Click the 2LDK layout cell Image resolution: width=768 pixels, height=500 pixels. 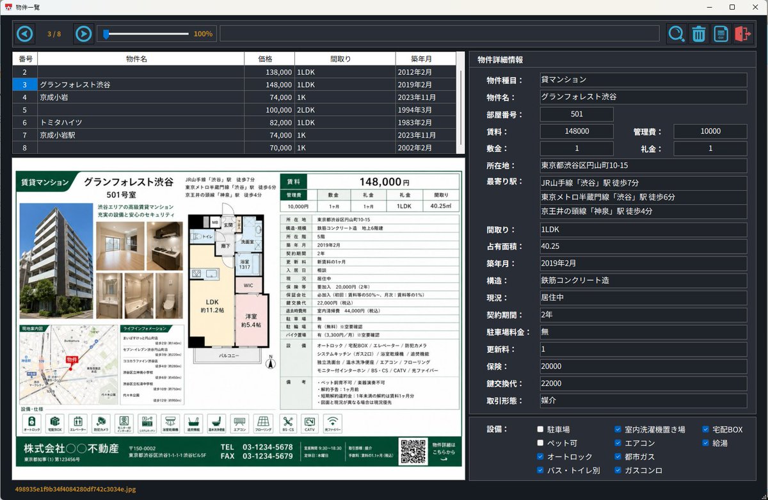coord(345,110)
